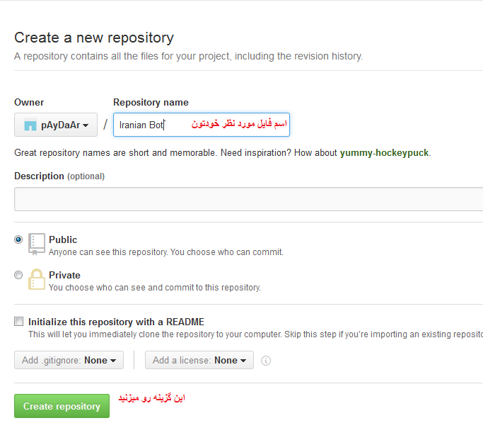The image size is (483, 423).
Task: Expand the Add .gitignore dropdown
Action: coord(69,361)
